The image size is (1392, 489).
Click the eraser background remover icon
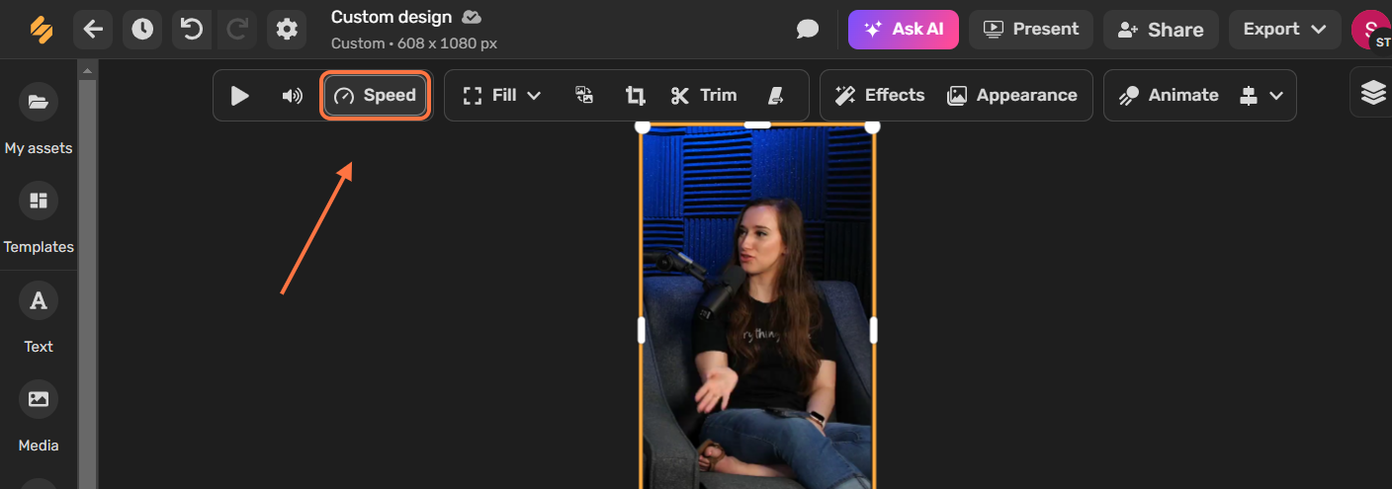pyautogui.click(x=776, y=96)
